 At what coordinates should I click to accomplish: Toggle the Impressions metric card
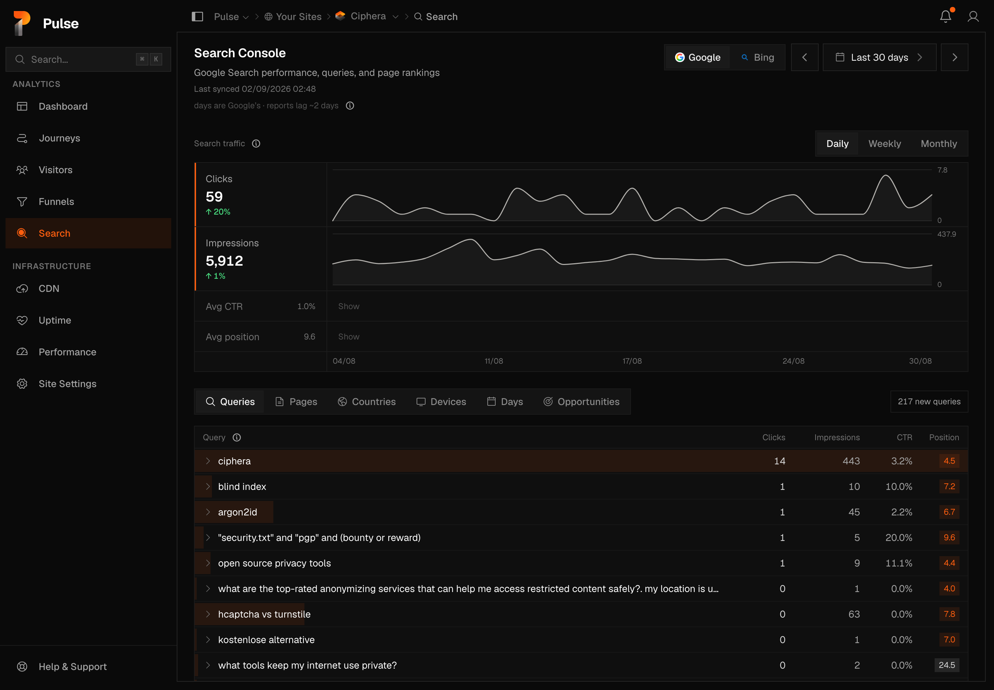261,258
